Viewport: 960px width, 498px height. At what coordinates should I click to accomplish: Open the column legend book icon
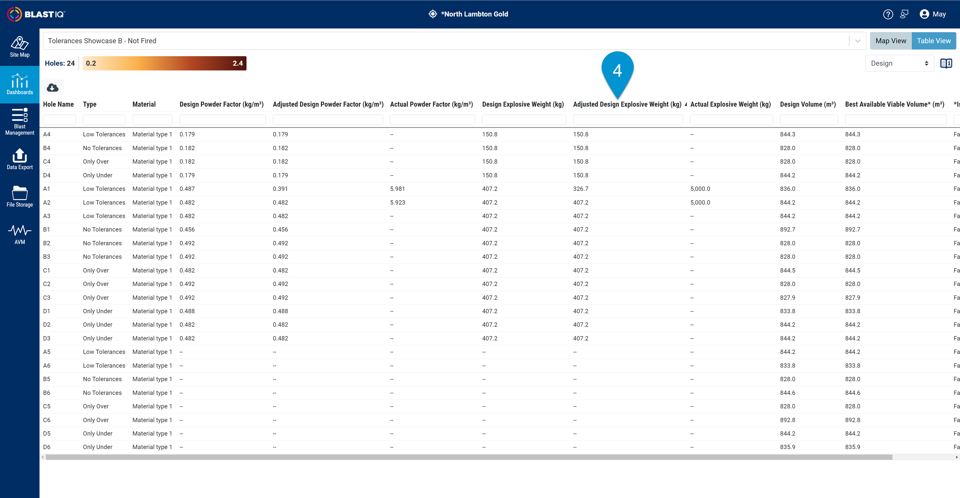946,63
